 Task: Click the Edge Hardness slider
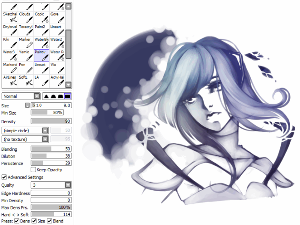pyautogui.click(x=51, y=193)
